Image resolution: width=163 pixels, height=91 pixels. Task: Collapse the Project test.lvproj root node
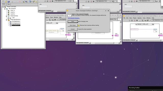[x=3, y=7]
